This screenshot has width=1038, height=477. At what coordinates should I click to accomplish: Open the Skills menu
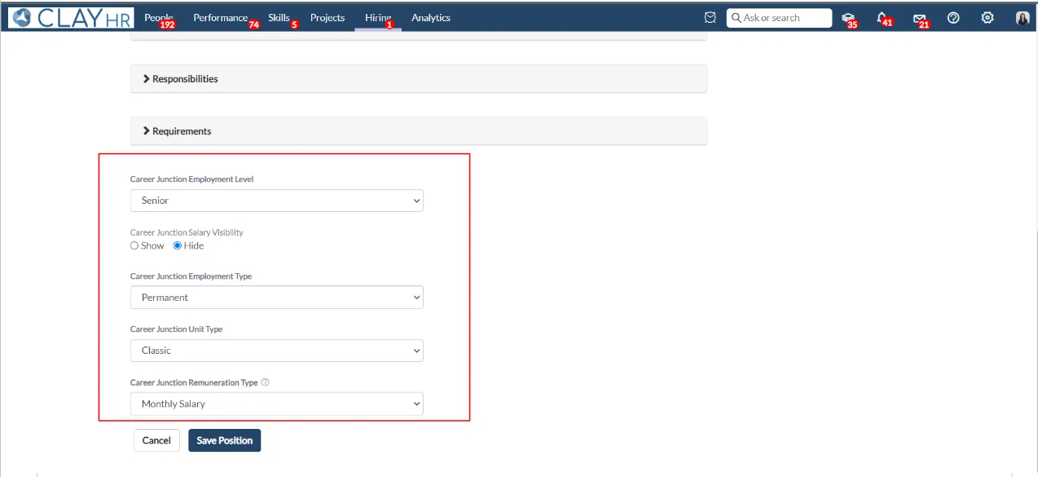tap(279, 18)
